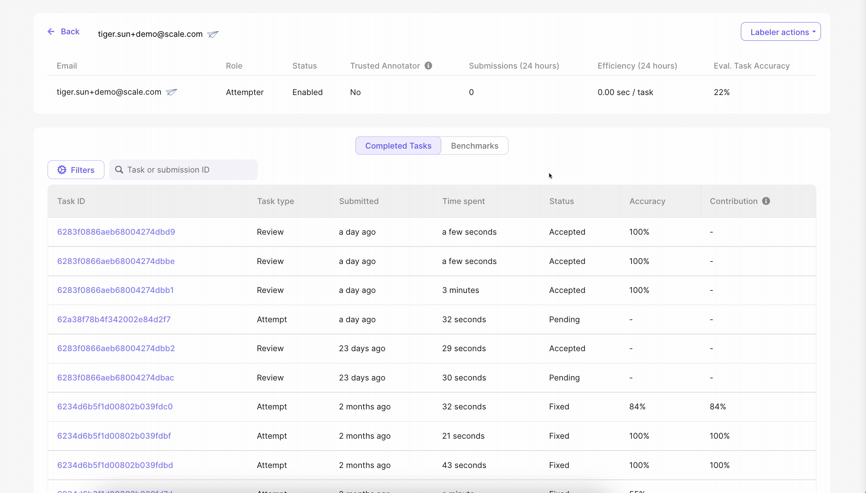Click the Filters button

[76, 170]
